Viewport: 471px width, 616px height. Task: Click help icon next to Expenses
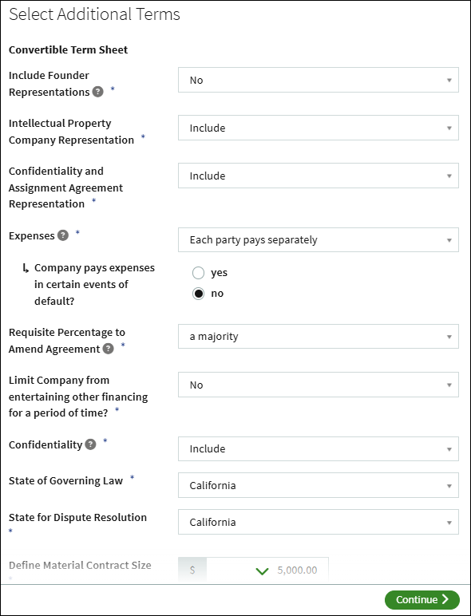[63, 235]
